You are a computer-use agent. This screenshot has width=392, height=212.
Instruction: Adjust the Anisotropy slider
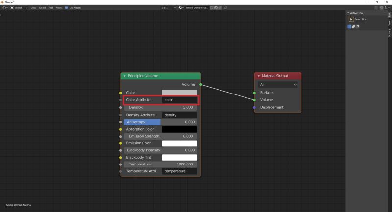[161, 122]
